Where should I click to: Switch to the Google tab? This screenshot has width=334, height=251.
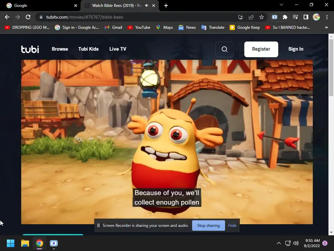[40, 6]
